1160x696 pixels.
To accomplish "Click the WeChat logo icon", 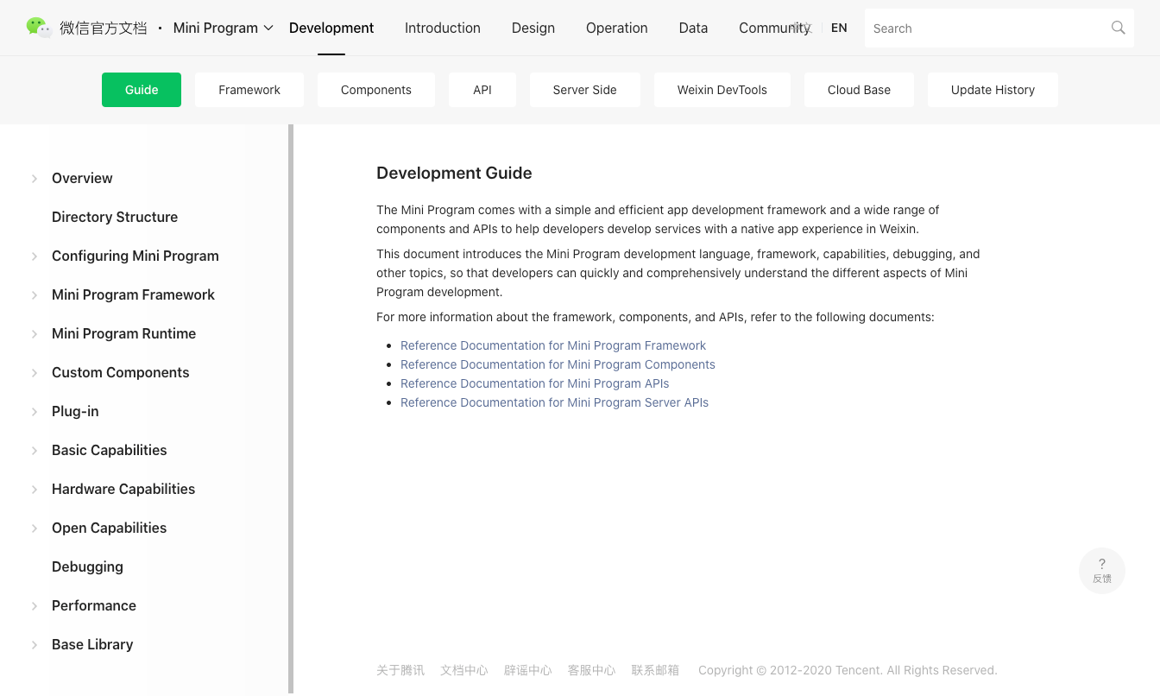I will [39, 28].
